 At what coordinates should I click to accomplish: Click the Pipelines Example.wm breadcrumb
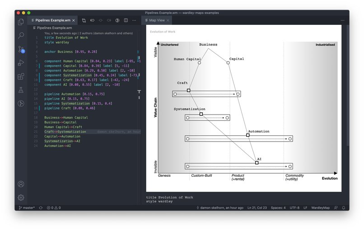(x=52, y=28)
